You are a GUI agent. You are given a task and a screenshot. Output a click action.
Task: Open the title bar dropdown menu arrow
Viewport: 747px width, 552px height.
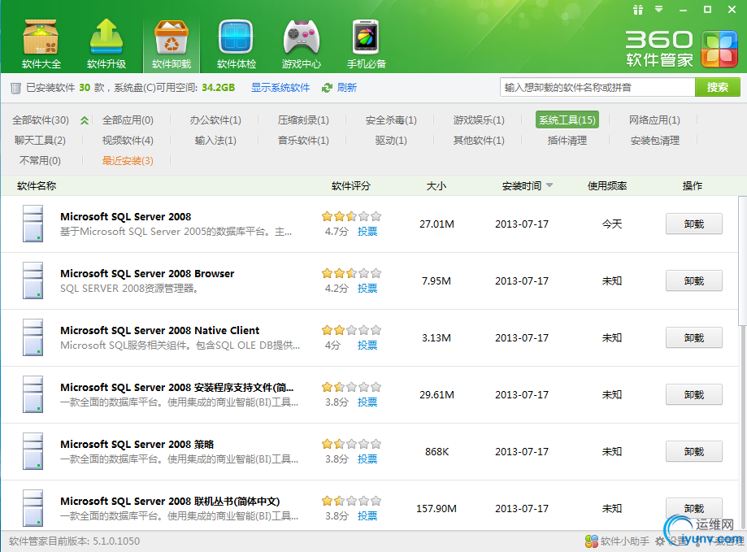(659, 9)
